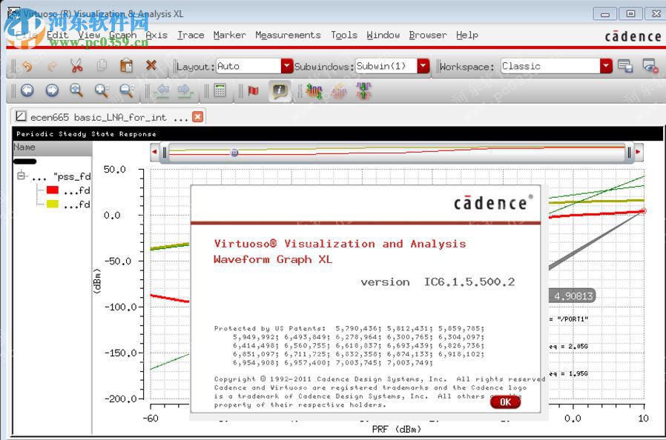
Task: Click the label/annotation info icon
Action: pyautogui.click(x=280, y=91)
